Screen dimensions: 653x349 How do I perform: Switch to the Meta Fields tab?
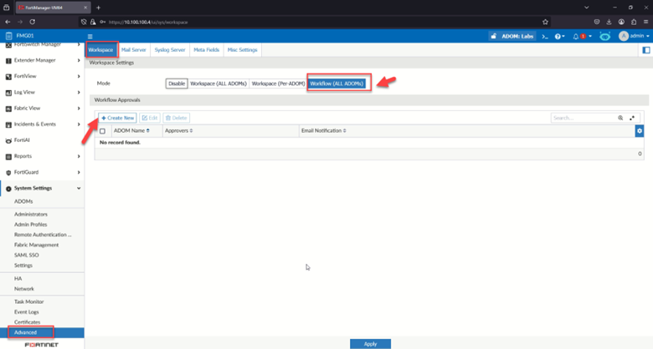206,50
